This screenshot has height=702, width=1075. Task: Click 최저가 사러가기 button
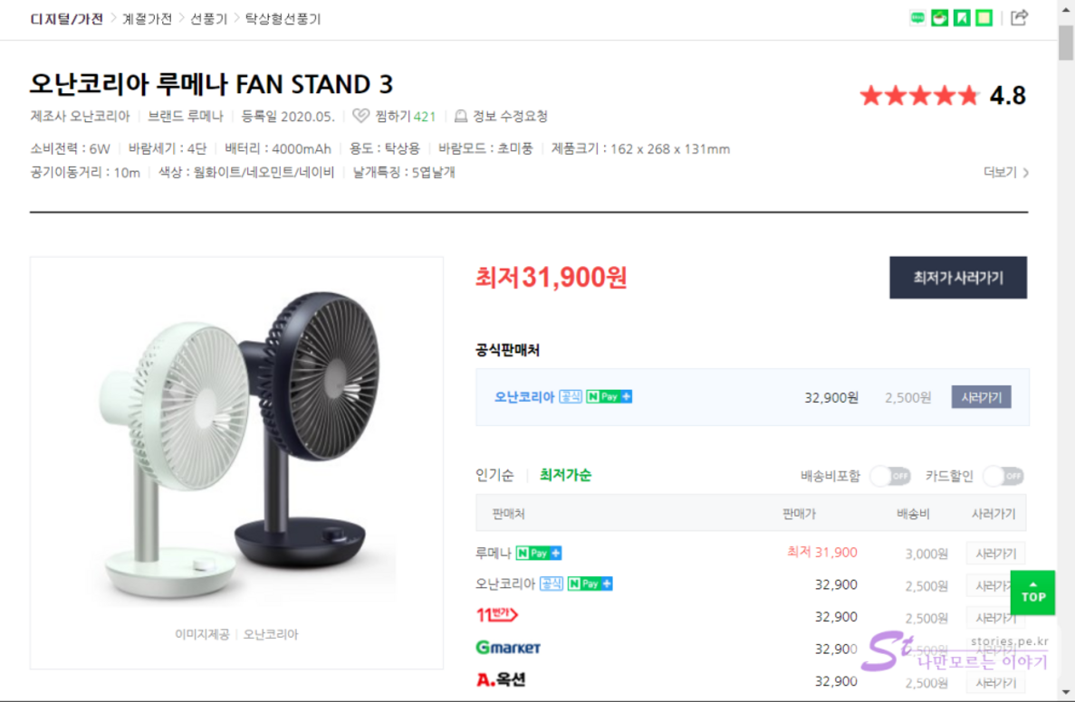pyautogui.click(x=957, y=278)
